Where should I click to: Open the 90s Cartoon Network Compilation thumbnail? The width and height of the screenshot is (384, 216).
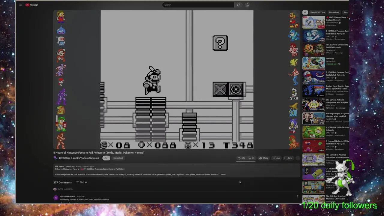(x=313, y=105)
